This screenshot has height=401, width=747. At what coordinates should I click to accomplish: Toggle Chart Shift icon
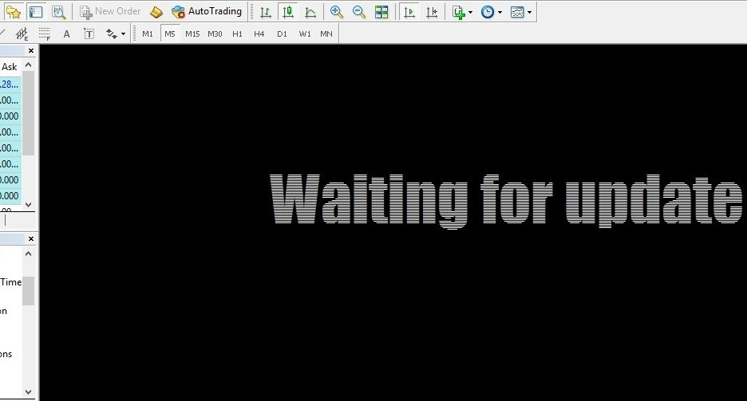[432, 12]
